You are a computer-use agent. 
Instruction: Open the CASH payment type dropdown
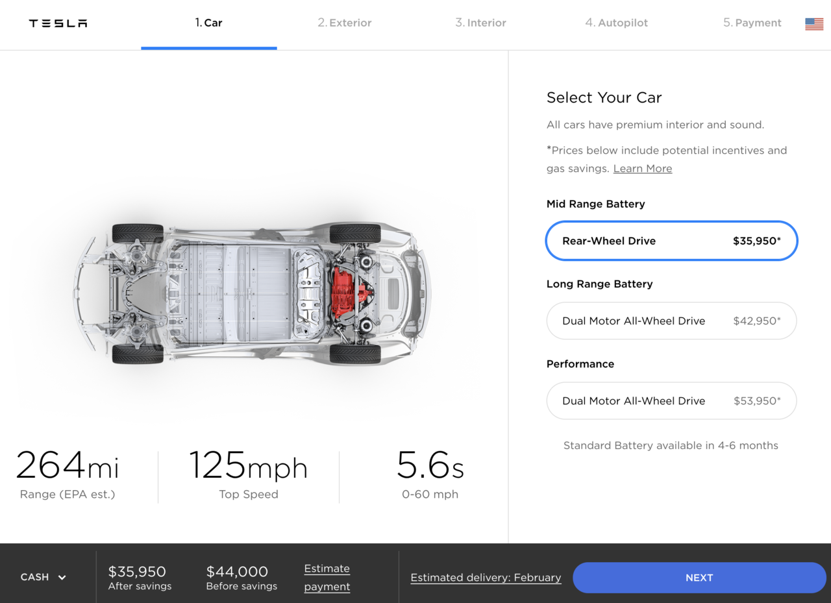pyautogui.click(x=43, y=577)
